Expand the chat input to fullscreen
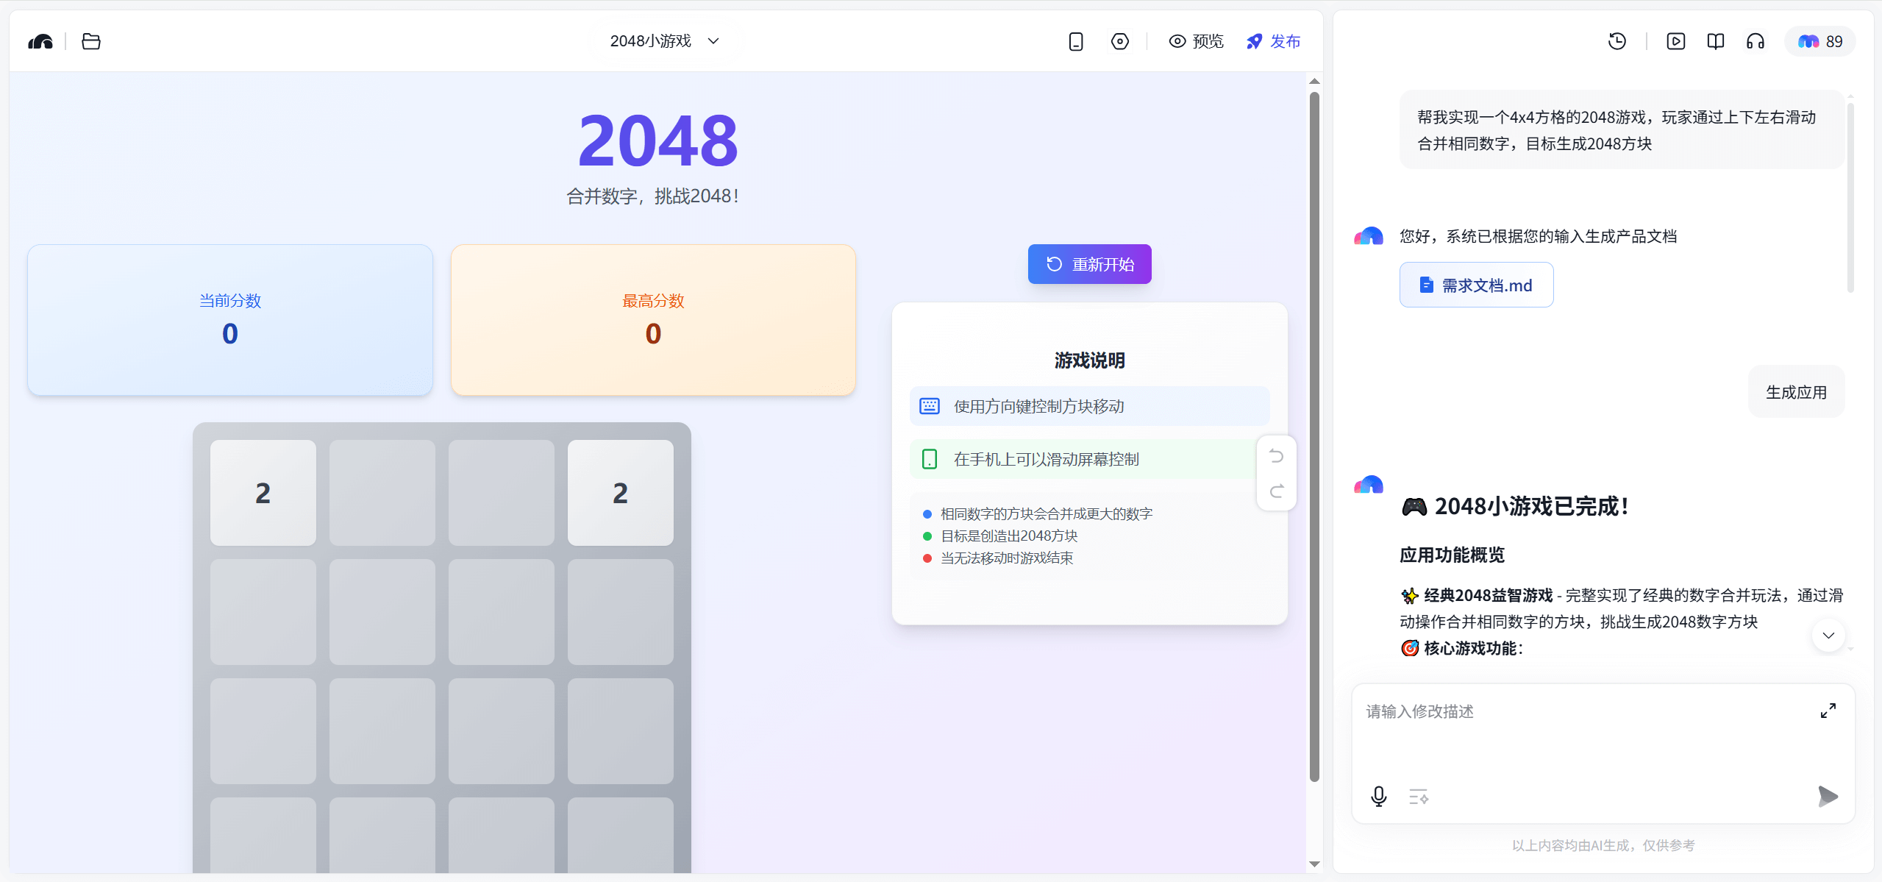This screenshot has height=882, width=1882. pyautogui.click(x=1828, y=710)
